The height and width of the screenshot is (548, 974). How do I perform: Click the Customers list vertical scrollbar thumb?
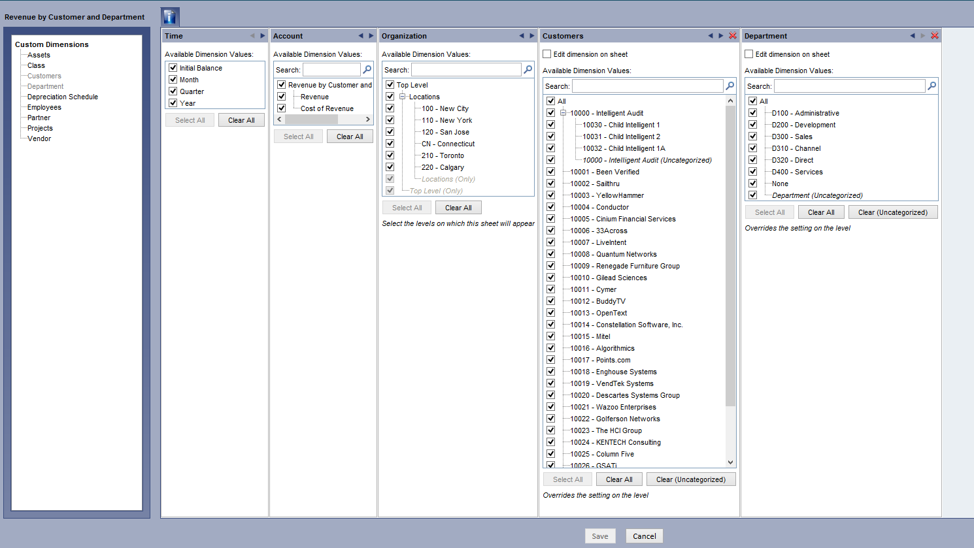[x=731, y=256]
